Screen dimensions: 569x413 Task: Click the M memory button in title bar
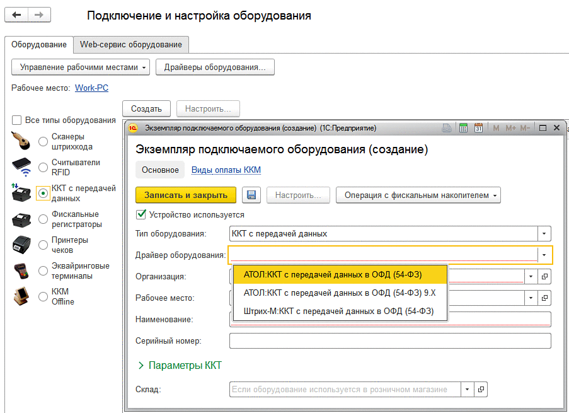point(496,128)
